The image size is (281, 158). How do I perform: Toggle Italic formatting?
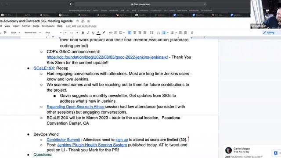coord(88,32)
